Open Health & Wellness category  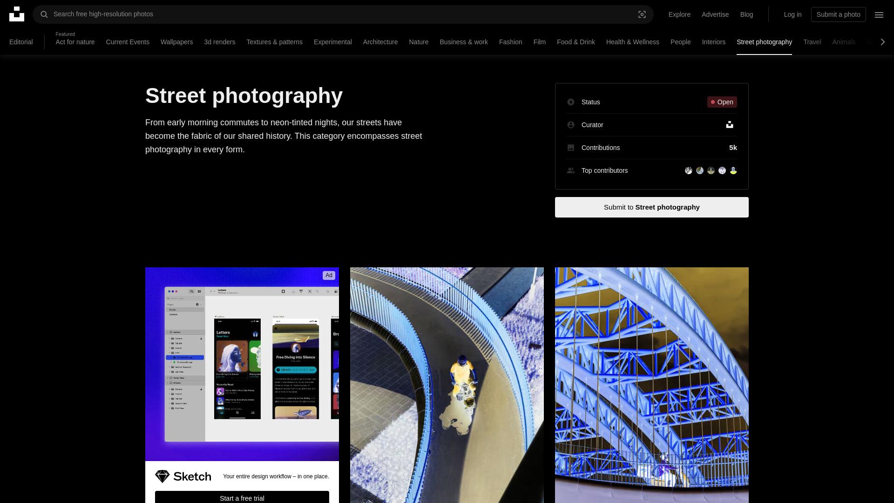(632, 42)
